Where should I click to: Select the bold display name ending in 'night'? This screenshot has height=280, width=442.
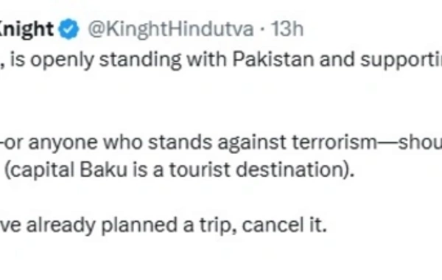pos(27,29)
